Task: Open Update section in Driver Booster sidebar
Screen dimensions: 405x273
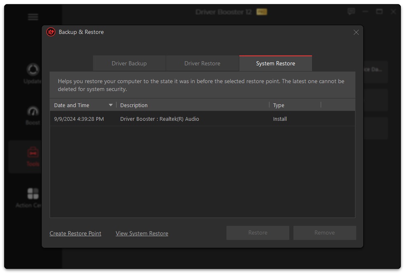Action: 33,74
